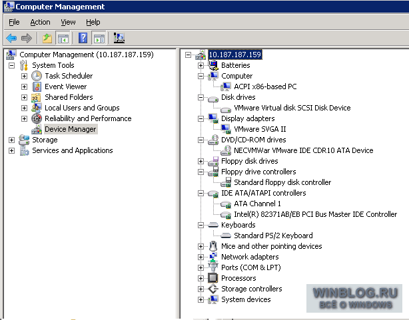Screen dimensions: 409x320
Task: Select Standard floppy disk controller
Action: point(282,182)
